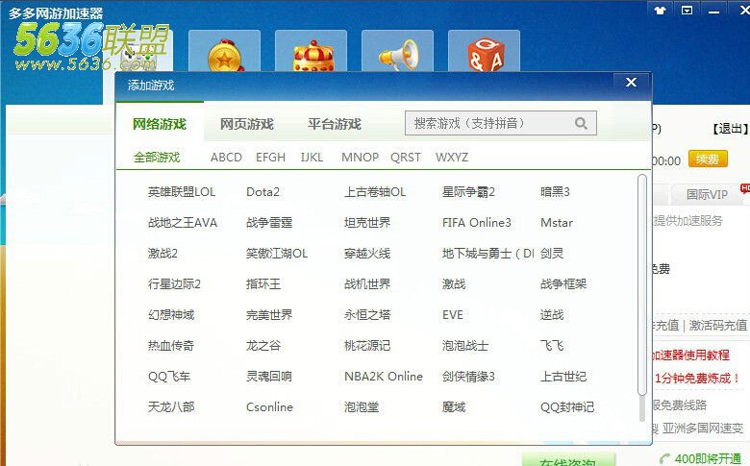Select 英雄联盟LOL from game list
This screenshot has height=466, width=750.
pos(182,192)
